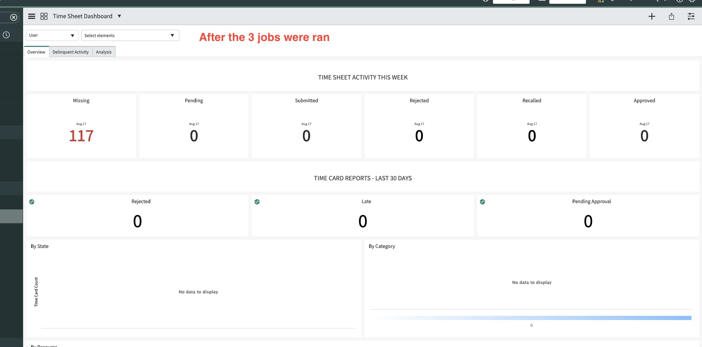Select the Overview tab
Screen dimensions: 702x347
click(x=36, y=52)
